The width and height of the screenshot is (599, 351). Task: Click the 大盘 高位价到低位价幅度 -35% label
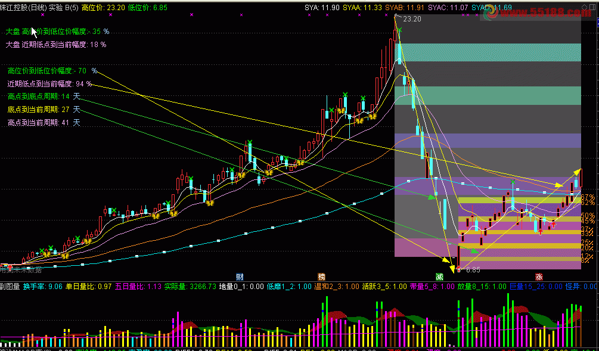click(x=57, y=32)
